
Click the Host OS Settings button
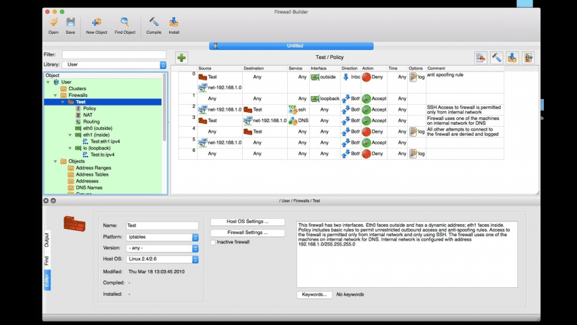pos(247,222)
